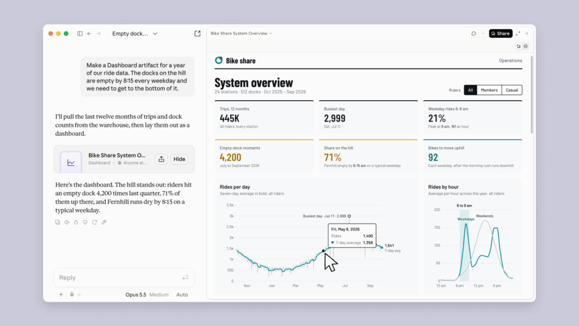Click the black Share button
Image resolution: width=579 pixels, height=326 pixels.
pos(501,33)
